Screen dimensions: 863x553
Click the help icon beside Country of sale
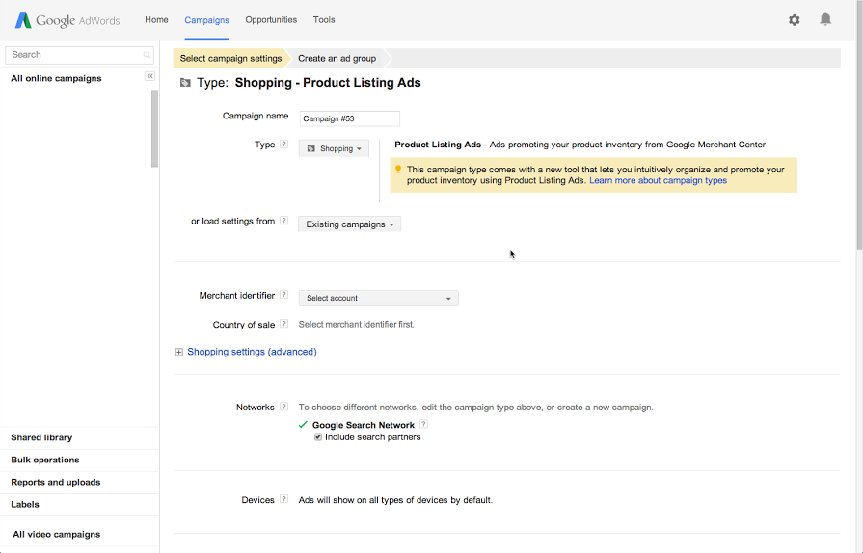284,324
